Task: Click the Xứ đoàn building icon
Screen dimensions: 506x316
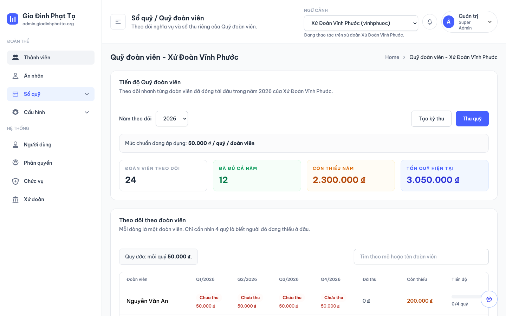Action: pos(15,199)
